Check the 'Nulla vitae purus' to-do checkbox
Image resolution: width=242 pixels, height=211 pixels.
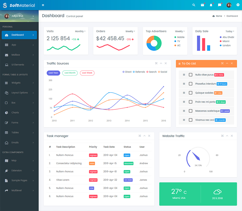[191, 75]
